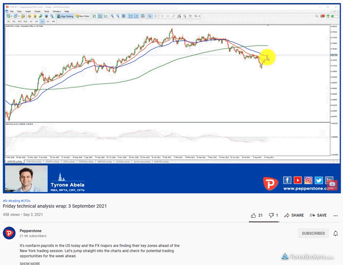Open the View menu
The width and height of the screenshot is (343, 265).
point(19,11)
